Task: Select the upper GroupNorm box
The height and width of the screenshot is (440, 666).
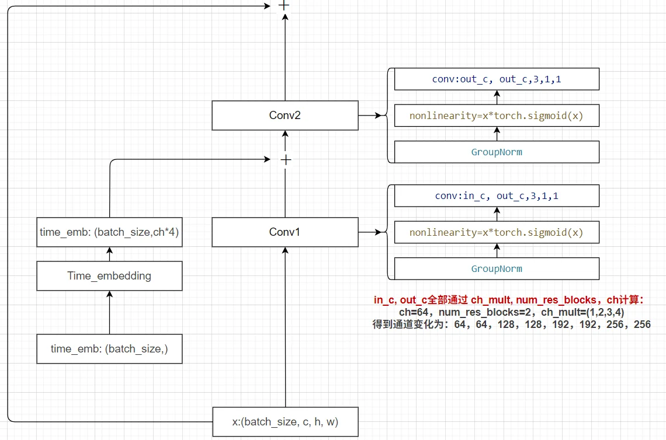Action: pyautogui.click(x=496, y=152)
